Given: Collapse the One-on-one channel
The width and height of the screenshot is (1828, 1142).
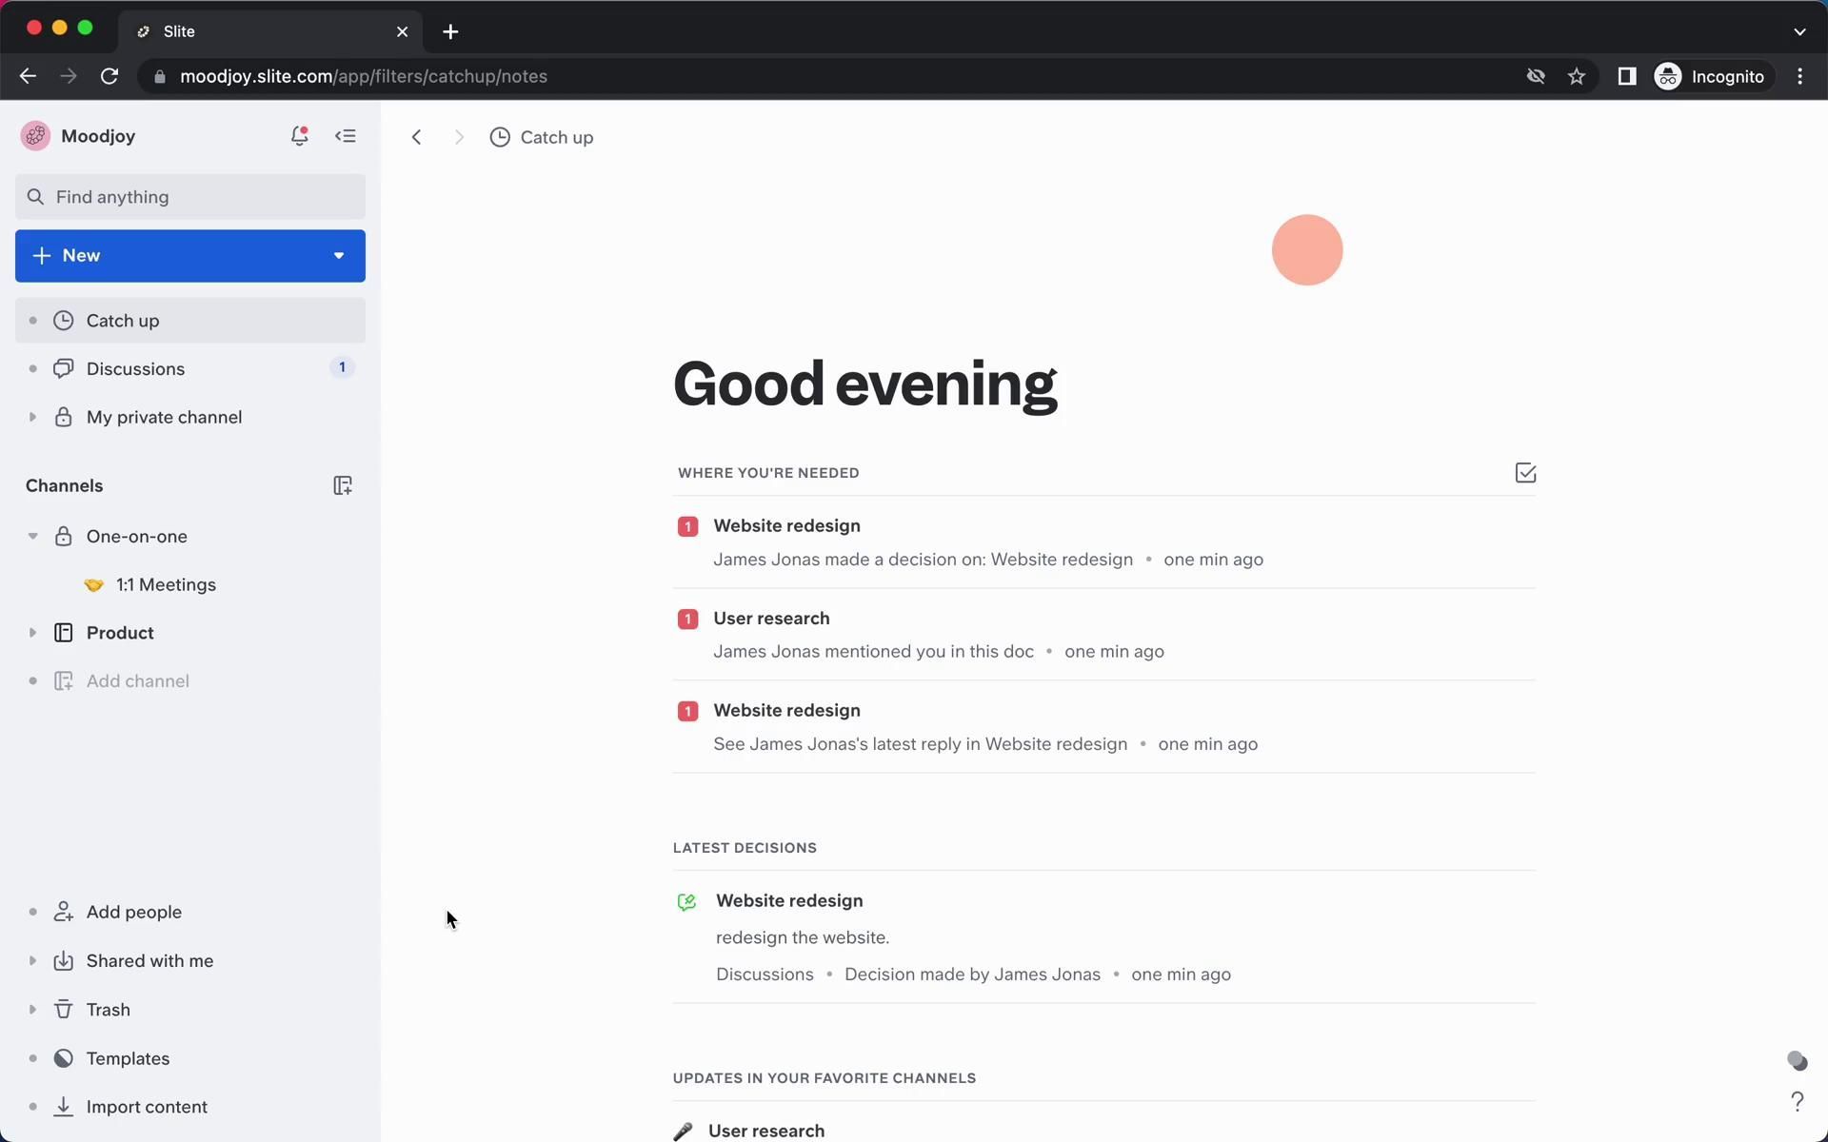Looking at the screenshot, I should coord(32,537).
